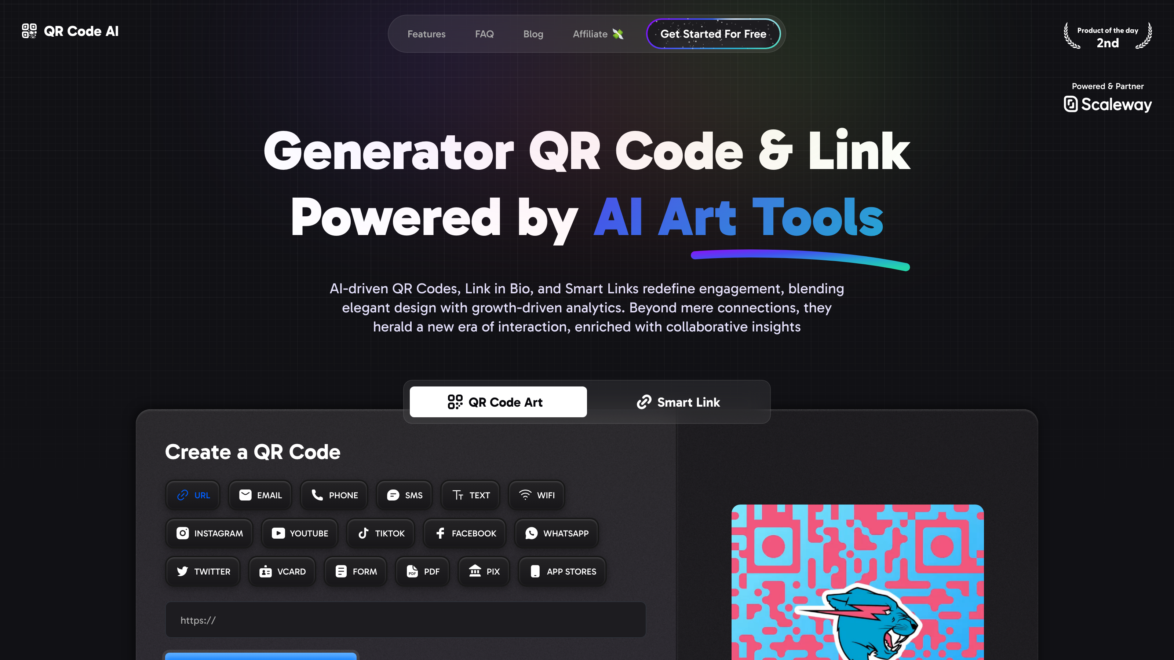The width and height of the screenshot is (1174, 660).
Task: Switch to the QR Code Art tab
Action: [x=497, y=401]
